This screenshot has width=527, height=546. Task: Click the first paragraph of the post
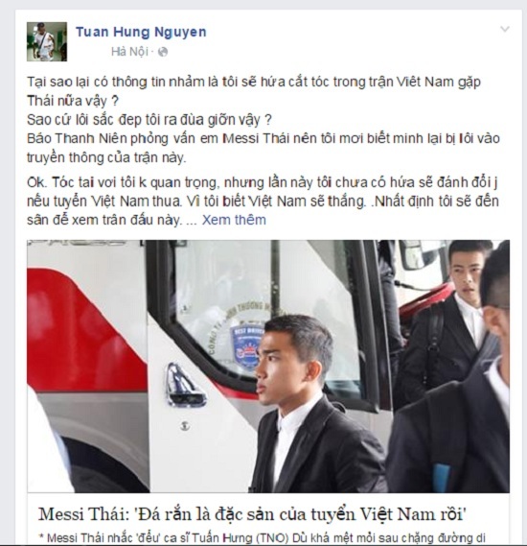pyautogui.click(x=263, y=120)
